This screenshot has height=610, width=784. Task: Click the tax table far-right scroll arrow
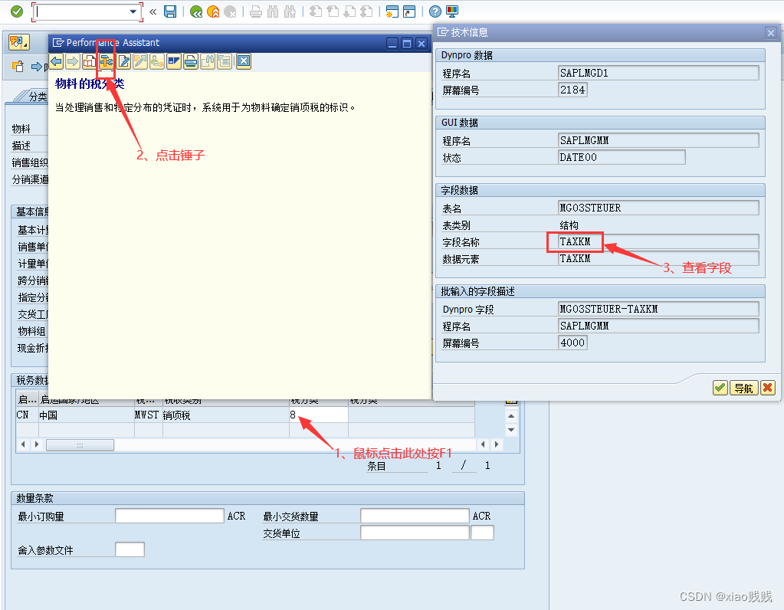click(x=497, y=444)
